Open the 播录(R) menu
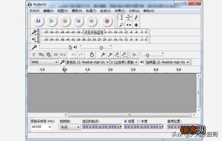 [x=77, y=11]
